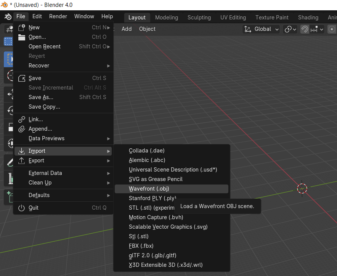The width and height of the screenshot is (337, 276).
Task: Open the viewport Add menu
Action: coord(127,29)
